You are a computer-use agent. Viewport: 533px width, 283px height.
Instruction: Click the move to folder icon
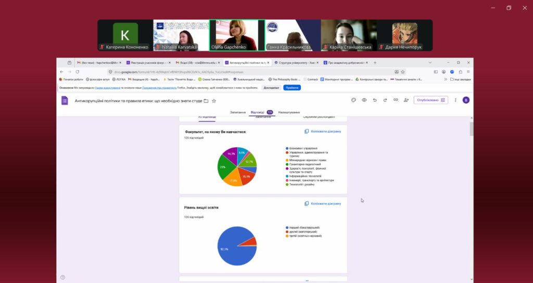point(206,100)
